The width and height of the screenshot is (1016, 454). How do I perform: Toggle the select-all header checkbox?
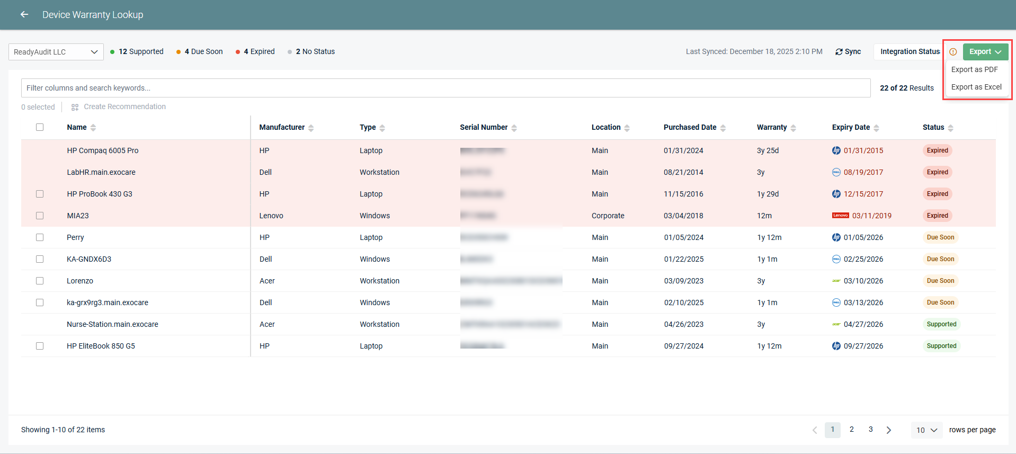point(40,127)
